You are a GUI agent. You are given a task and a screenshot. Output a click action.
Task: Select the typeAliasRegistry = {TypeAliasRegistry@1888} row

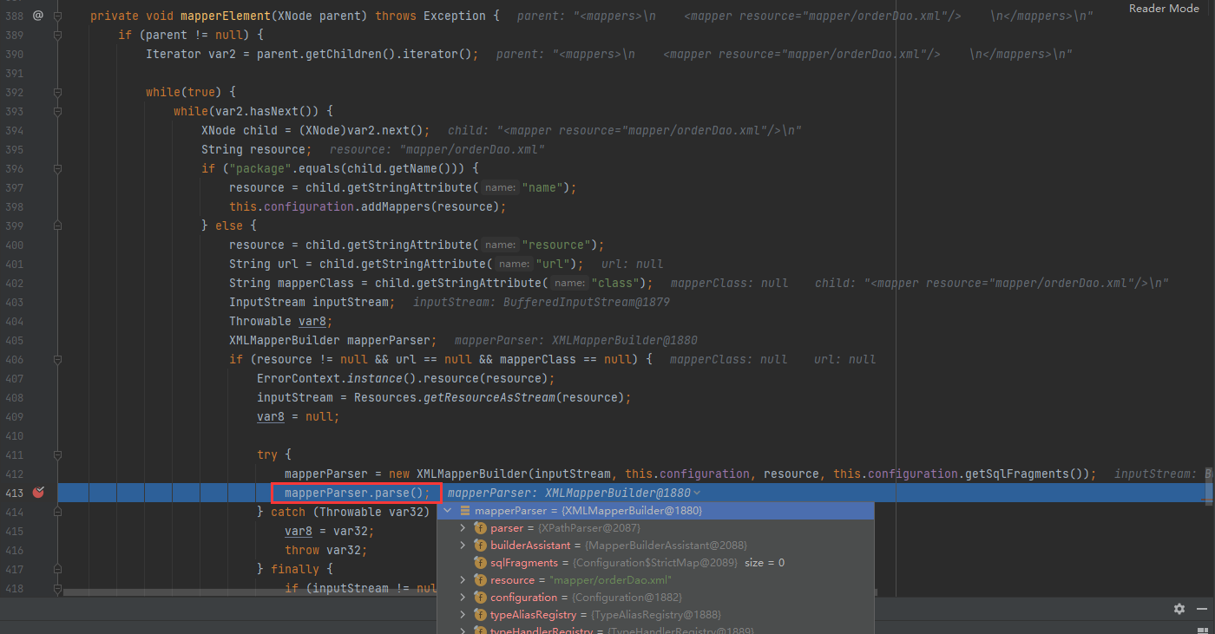click(x=655, y=615)
